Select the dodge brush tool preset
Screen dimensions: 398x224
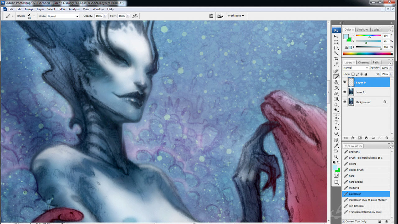366,170
